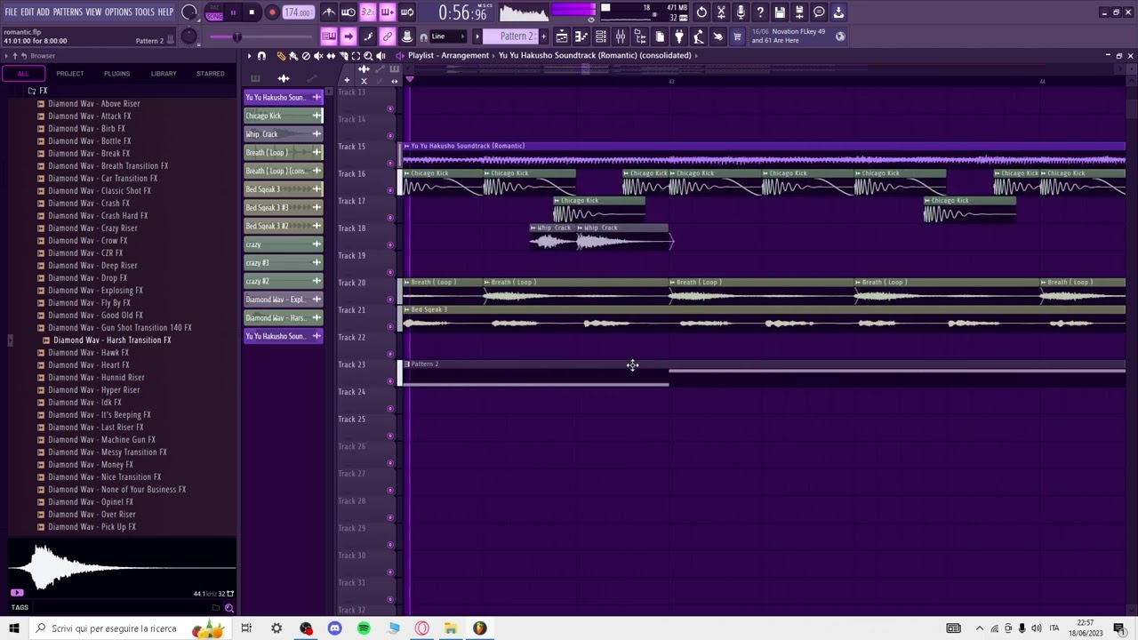1138x640 pixels.
Task: Click save new version icon
Action: click(x=799, y=12)
